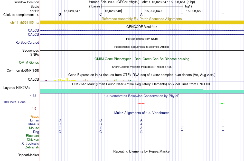
Task: Open the 100 vertebrates PhyloP conservation title
Action: point(142,96)
